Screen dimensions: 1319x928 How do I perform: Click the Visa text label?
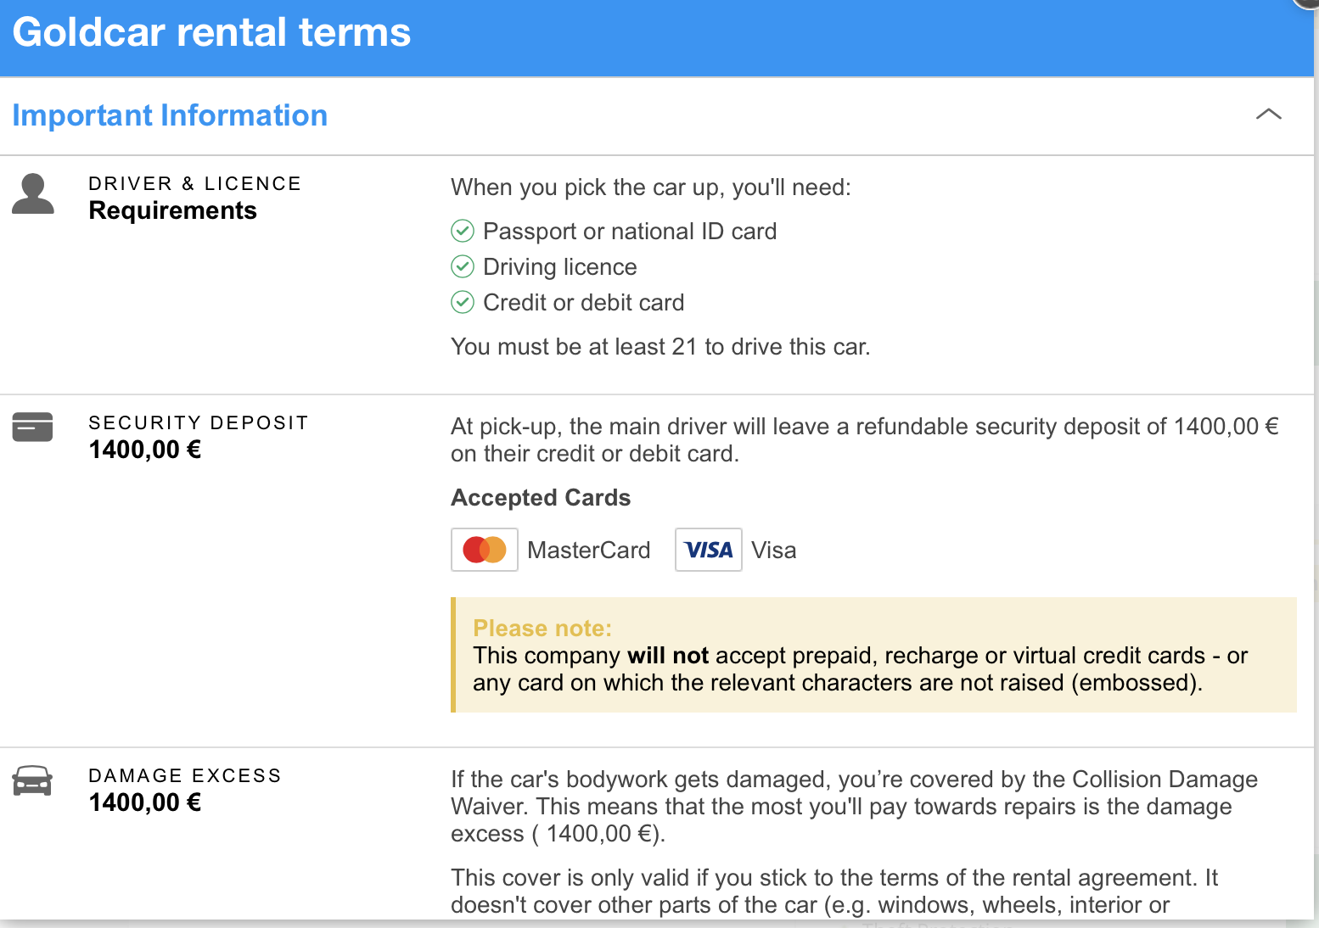click(x=774, y=551)
